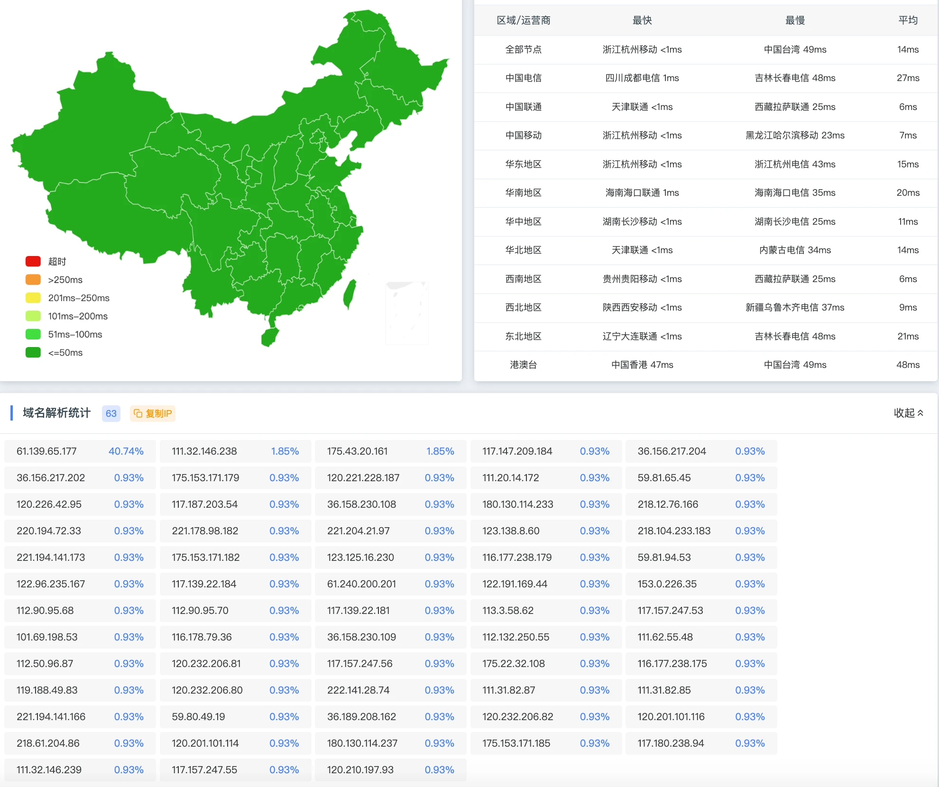Click the 中国电信 table row label
The height and width of the screenshot is (787, 939).
pyautogui.click(x=523, y=78)
